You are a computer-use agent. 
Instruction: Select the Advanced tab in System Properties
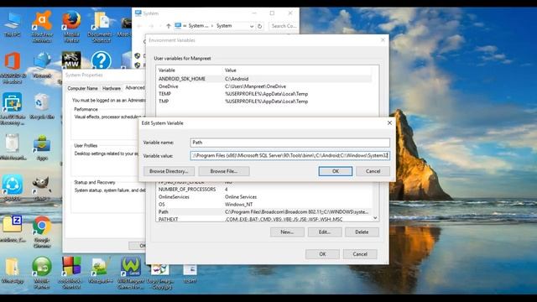[x=134, y=87]
